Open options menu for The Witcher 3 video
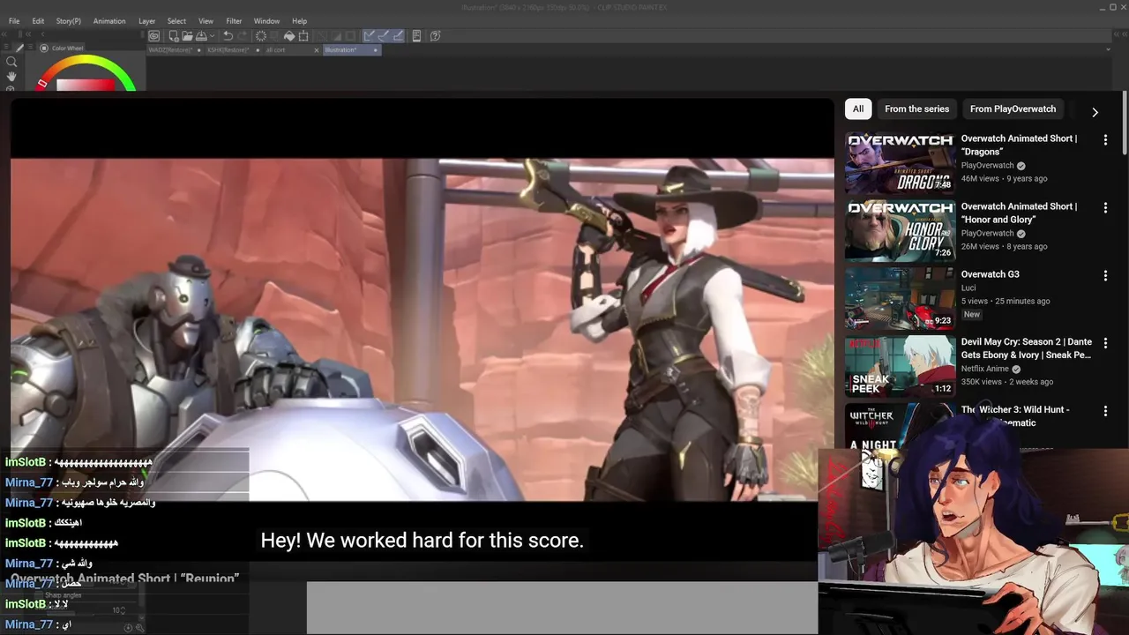This screenshot has width=1129, height=635. 1105,411
